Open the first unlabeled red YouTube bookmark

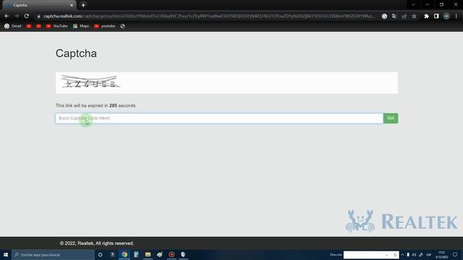tap(29, 26)
